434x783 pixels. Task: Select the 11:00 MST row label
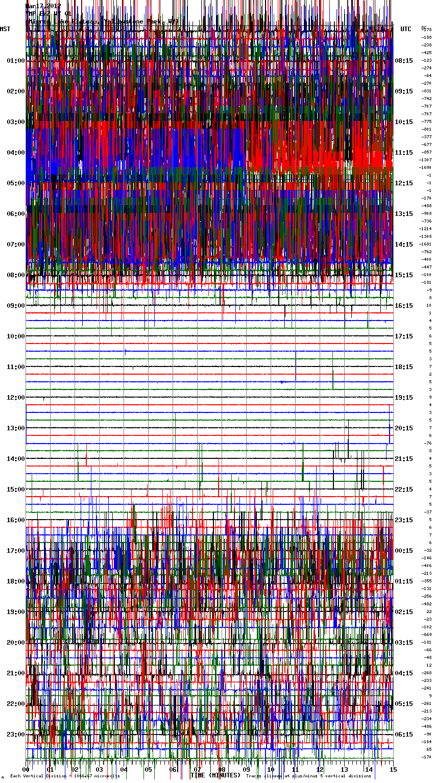[x=16, y=367]
